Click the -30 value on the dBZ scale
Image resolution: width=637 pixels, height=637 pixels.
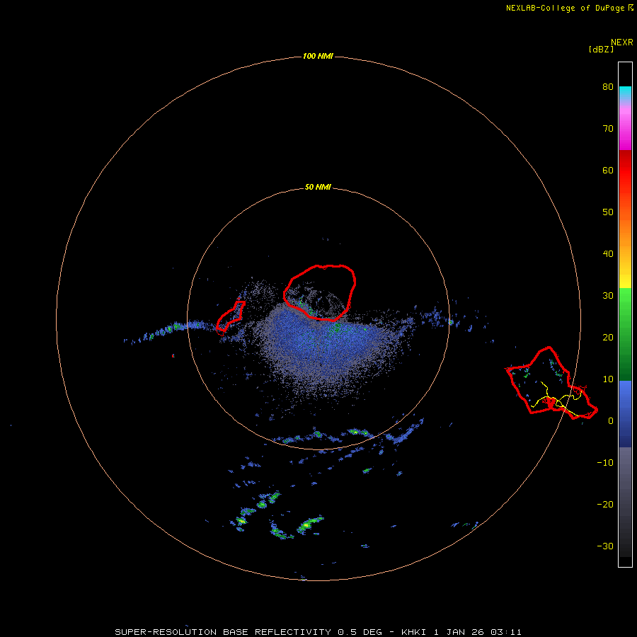[x=605, y=546]
